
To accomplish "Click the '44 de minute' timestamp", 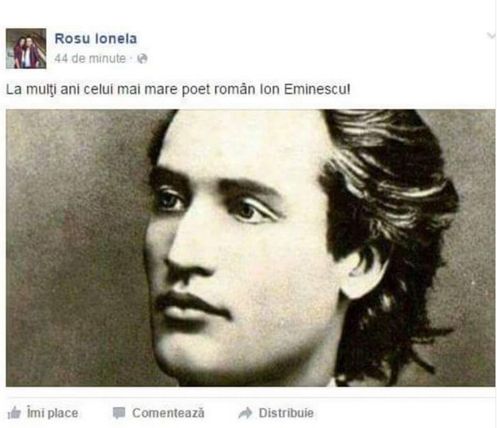I will 90,58.
